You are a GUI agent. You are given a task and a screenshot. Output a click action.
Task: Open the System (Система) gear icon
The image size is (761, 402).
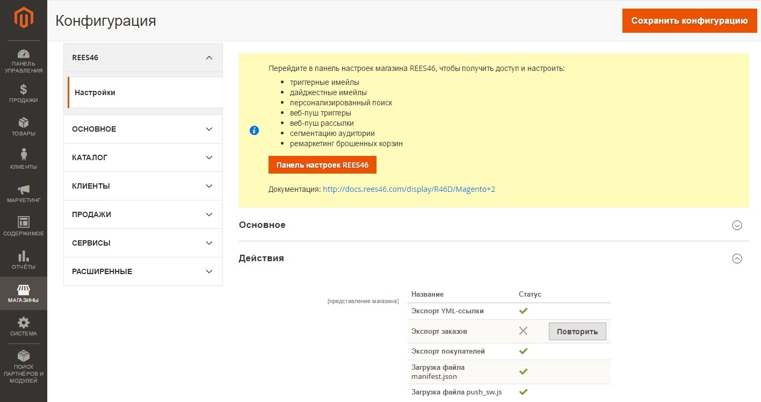coord(24,323)
